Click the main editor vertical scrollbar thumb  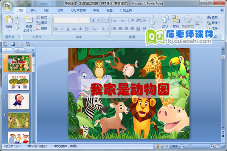pyautogui.click(x=223, y=57)
